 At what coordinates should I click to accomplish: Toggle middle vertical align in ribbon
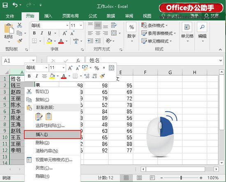pos(98,25)
